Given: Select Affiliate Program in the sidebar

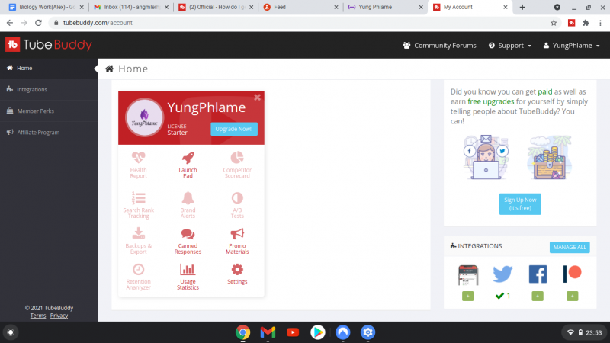Looking at the screenshot, I should [x=38, y=132].
